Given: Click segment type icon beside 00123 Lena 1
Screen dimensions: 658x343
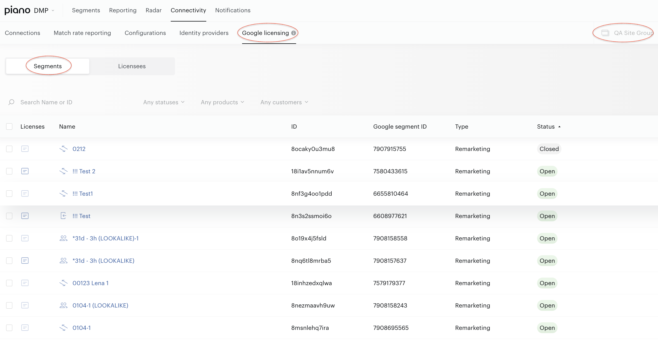Looking at the screenshot, I should pyautogui.click(x=64, y=283).
